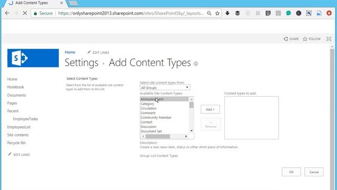Stop loading the page with X button

click(25, 13)
